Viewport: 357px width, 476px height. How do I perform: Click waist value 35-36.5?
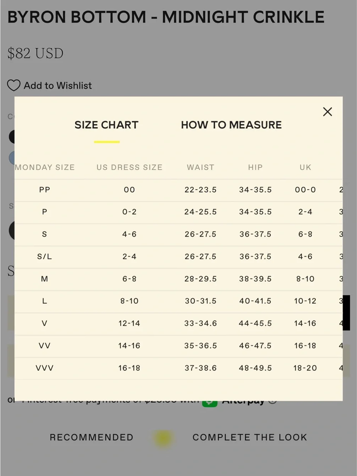201,346
